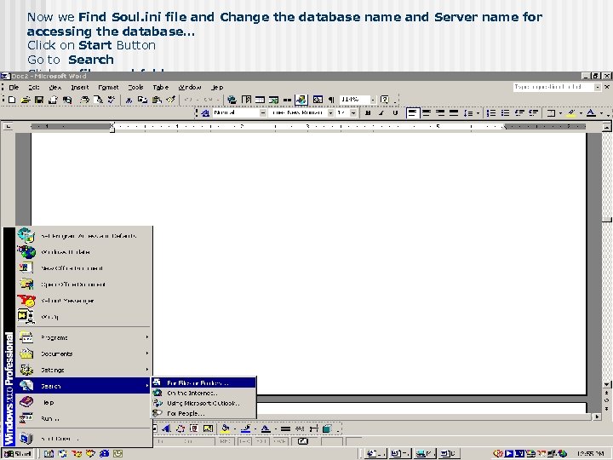Click the vertical scrollbar down arrow
613x460 pixels.
(x=606, y=385)
